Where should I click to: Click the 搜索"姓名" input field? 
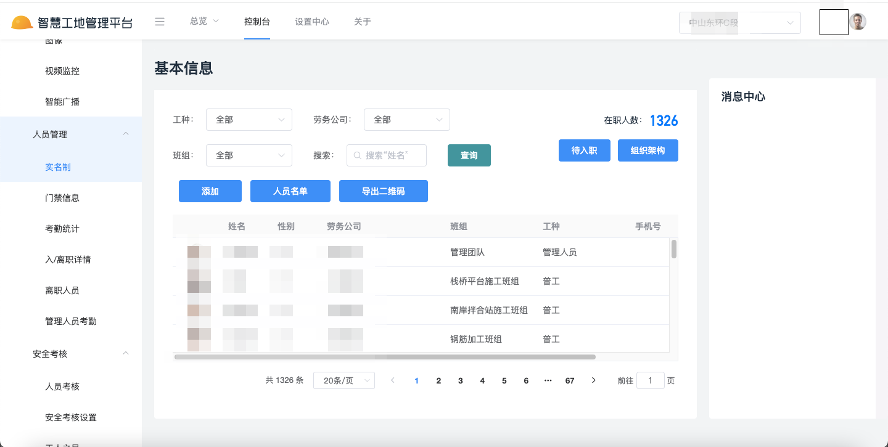tap(387, 155)
